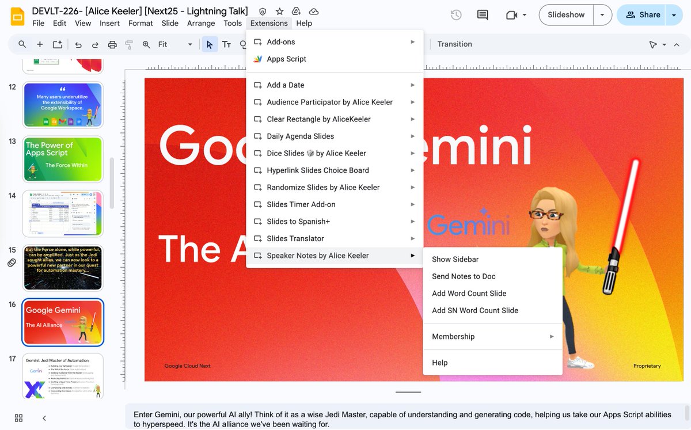Collapse the filmstrip with left arrow
Viewport: 691px width, 430px height.
pyautogui.click(x=44, y=418)
